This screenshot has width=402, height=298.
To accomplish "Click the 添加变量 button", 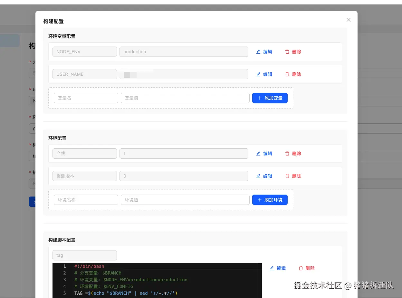I will coord(270,98).
